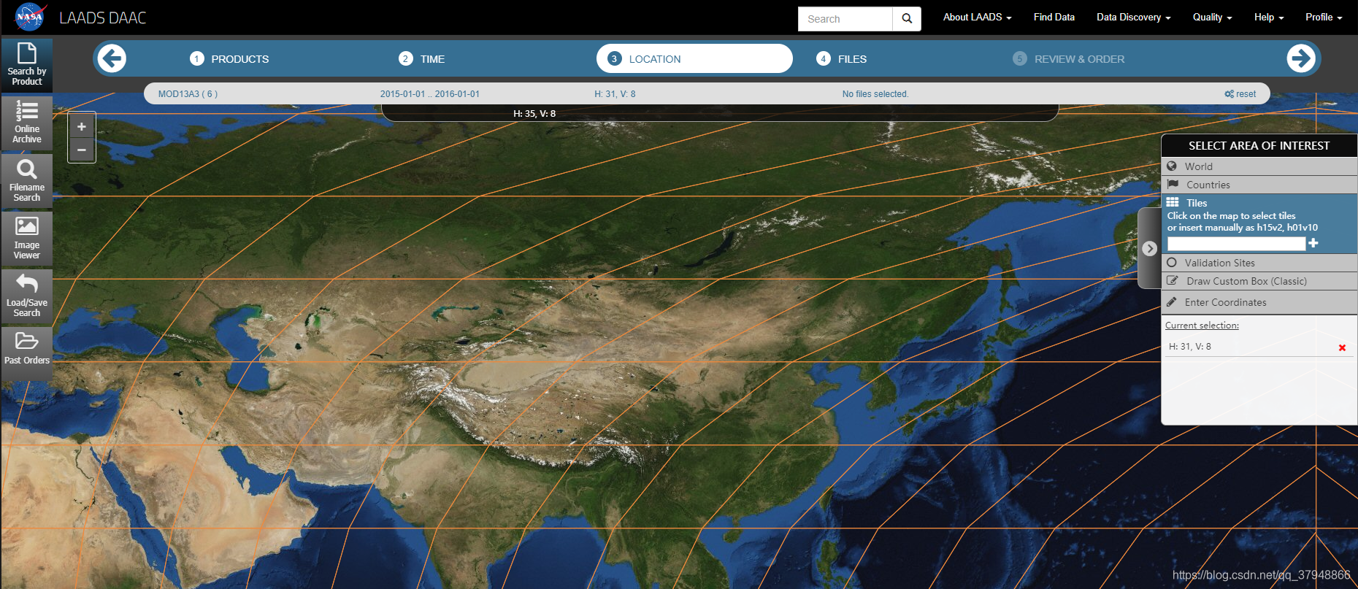Select World area of interest
The image size is (1358, 589).
[1259, 166]
